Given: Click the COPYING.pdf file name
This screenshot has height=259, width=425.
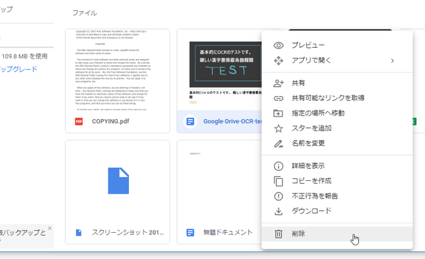Looking at the screenshot, I should coord(111,121).
